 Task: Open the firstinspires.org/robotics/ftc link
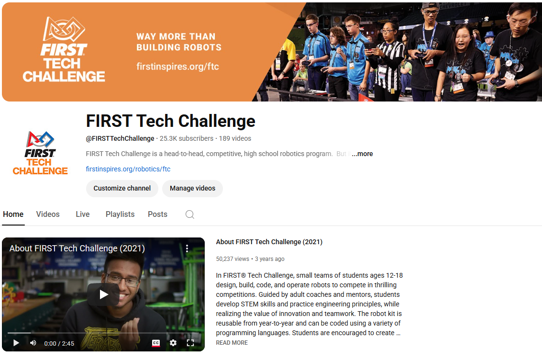pos(128,169)
